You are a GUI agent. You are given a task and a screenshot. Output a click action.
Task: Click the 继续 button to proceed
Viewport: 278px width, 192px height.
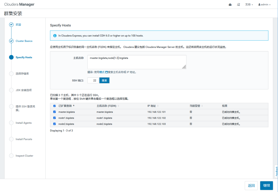tap(266, 185)
